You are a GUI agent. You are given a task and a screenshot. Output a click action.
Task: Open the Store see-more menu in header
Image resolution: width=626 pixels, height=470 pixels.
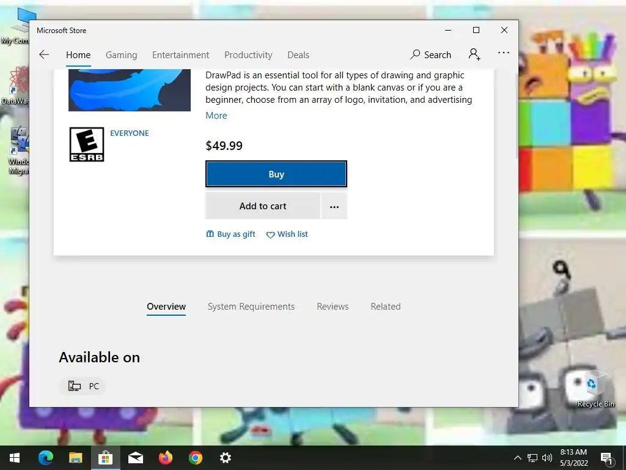click(504, 53)
